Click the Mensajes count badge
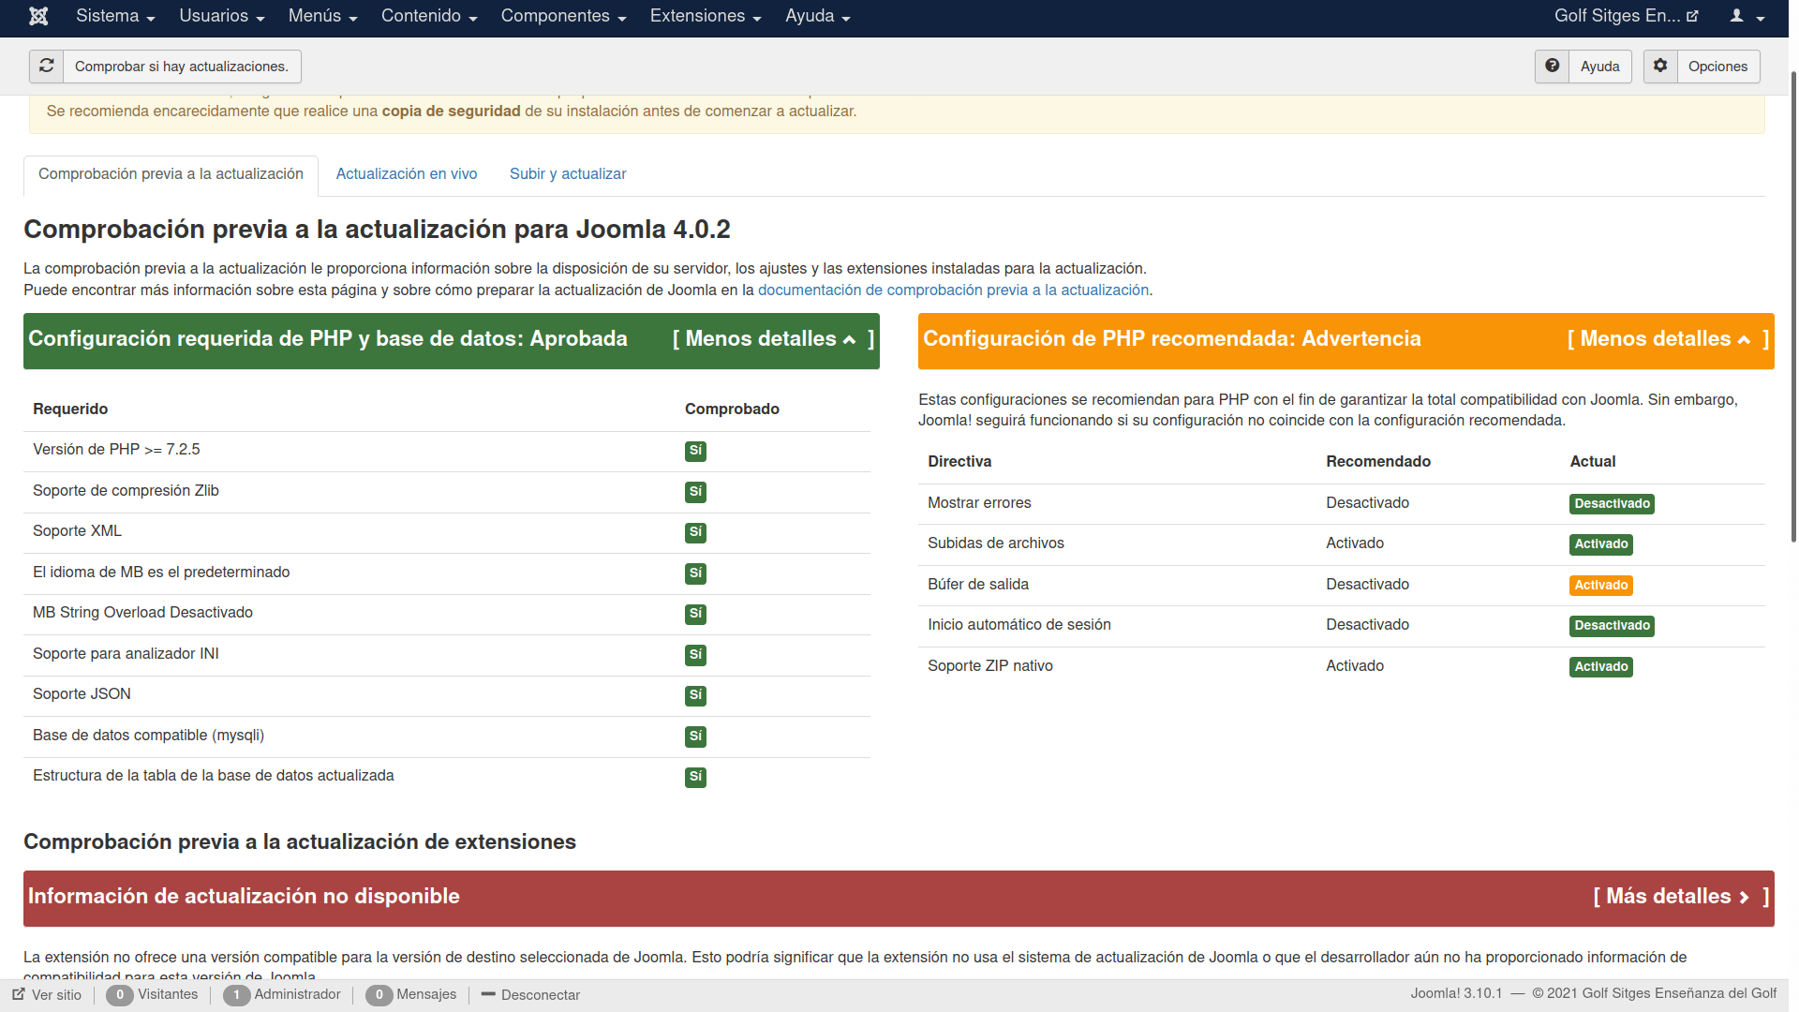Viewport: 1799px width, 1012px height. 379,995
